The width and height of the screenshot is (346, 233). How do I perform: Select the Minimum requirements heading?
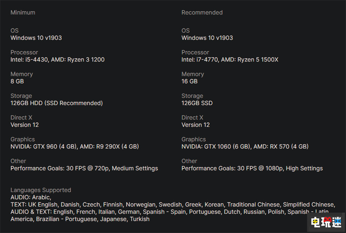tap(23, 12)
